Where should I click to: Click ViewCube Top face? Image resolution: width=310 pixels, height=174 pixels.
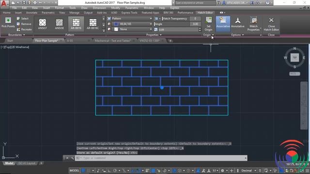click(x=294, y=58)
